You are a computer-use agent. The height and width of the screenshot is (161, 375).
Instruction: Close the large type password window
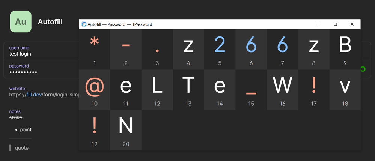[x=352, y=24]
